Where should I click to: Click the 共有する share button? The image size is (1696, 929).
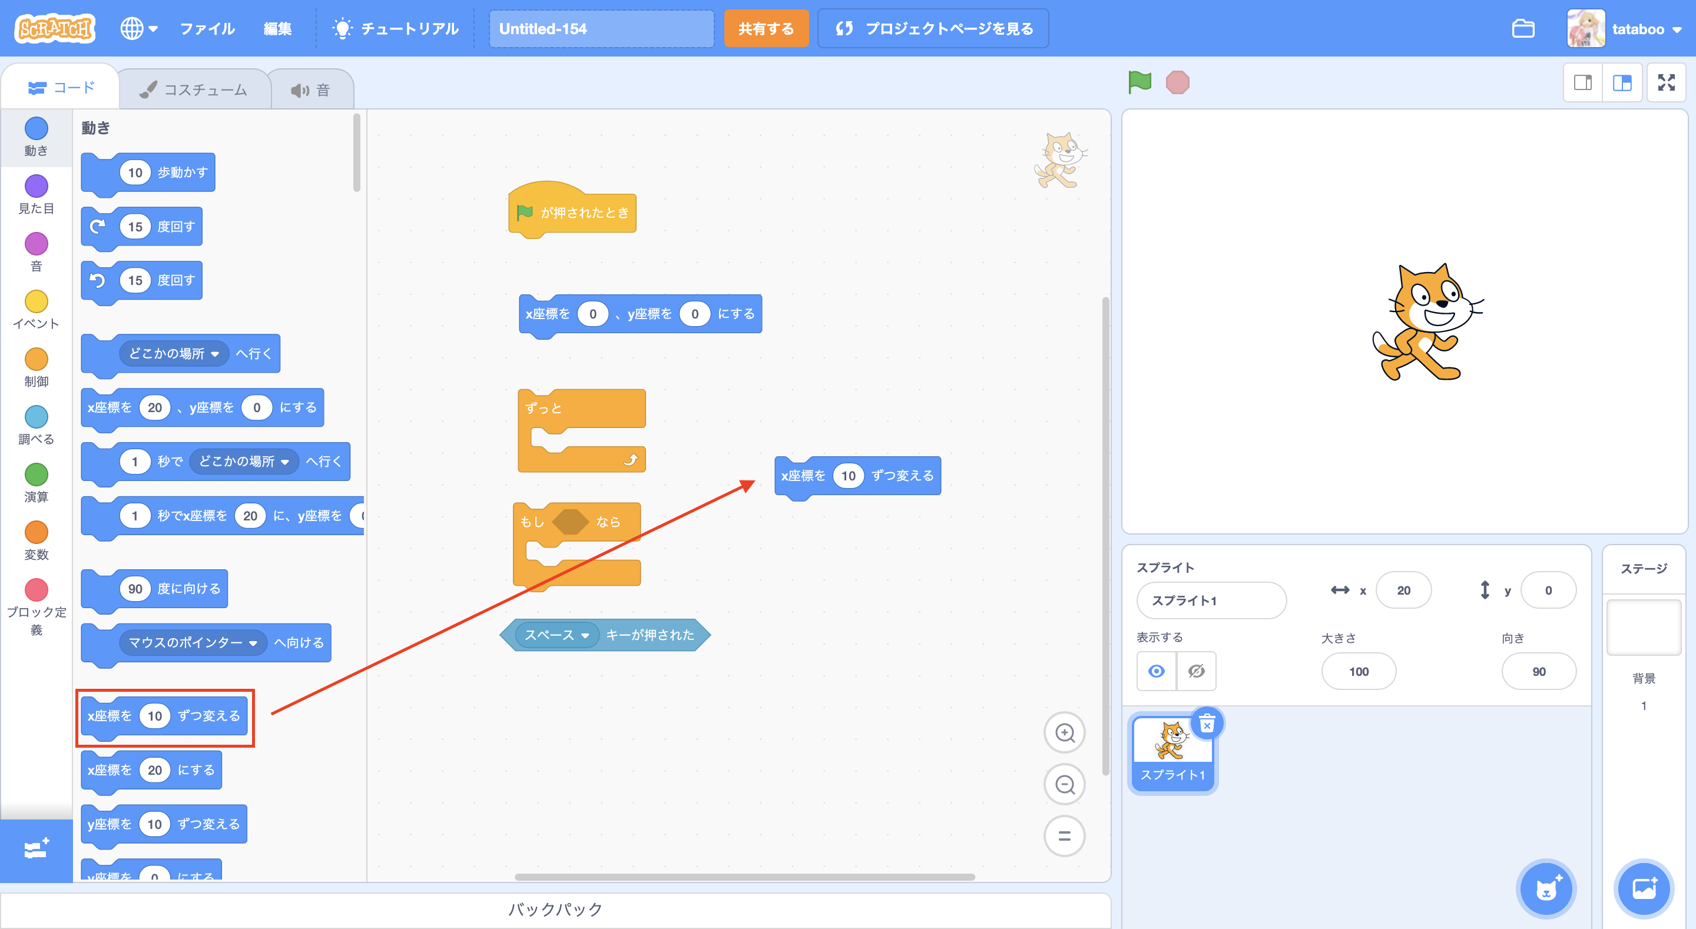click(x=766, y=28)
